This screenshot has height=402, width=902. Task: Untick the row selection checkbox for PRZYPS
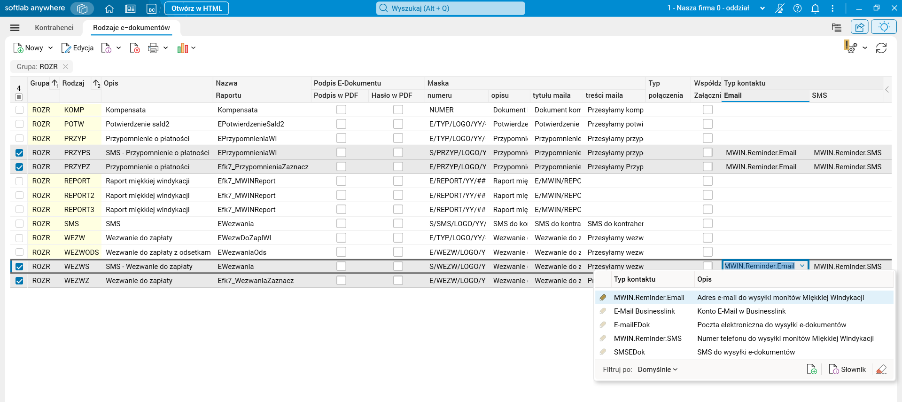tap(19, 153)
